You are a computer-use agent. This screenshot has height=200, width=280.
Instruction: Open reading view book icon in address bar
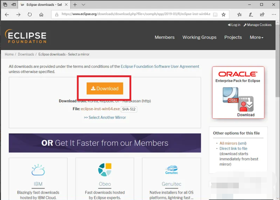(x=215, y=15)
